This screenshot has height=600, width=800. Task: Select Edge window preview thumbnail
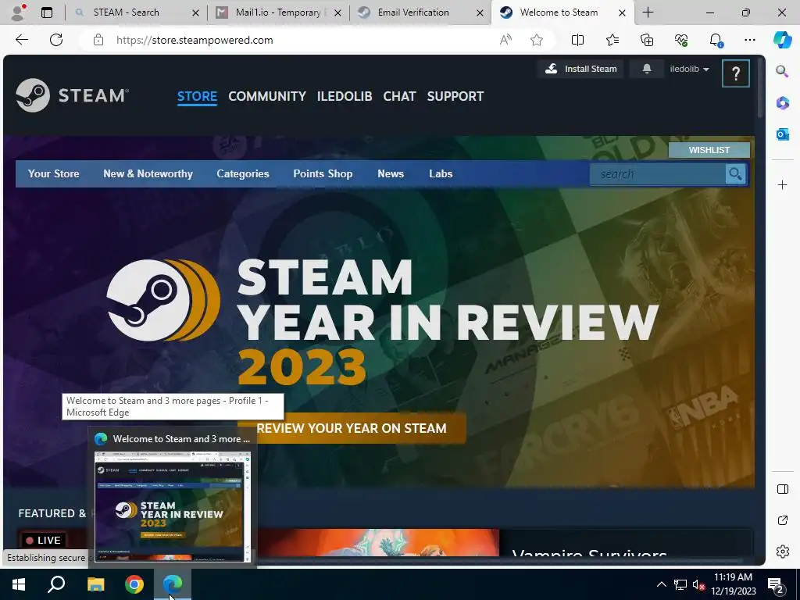[173, 506]
